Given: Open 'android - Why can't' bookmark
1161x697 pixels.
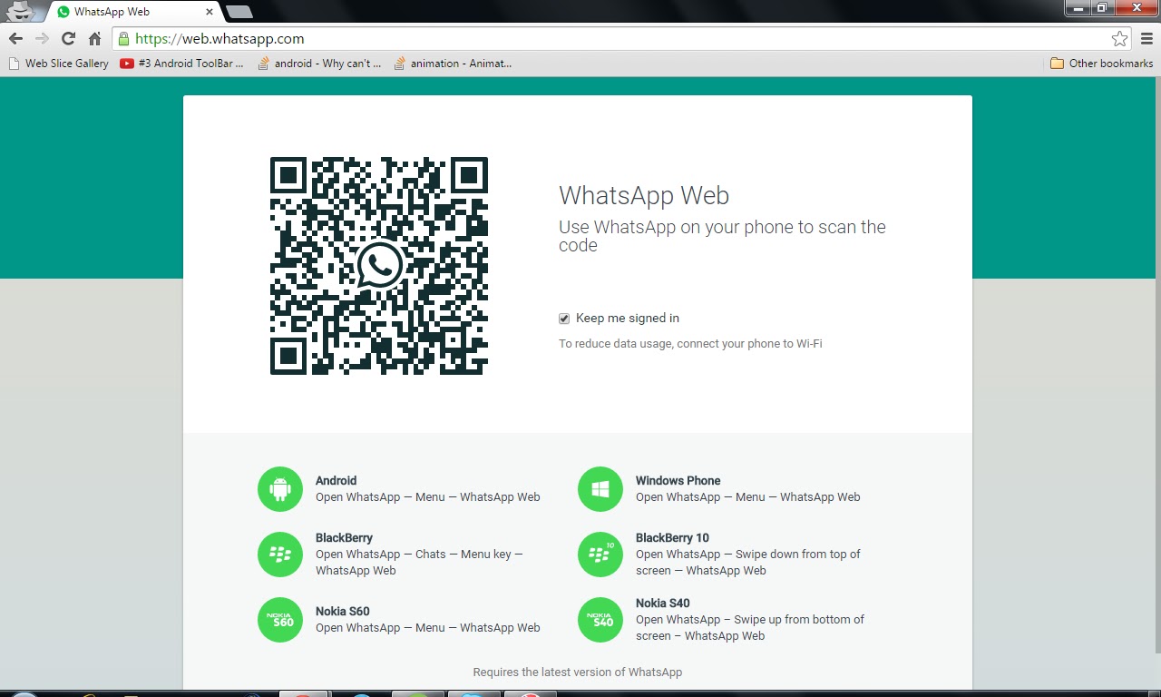Looking at the screenshot, I should (318, 64).
